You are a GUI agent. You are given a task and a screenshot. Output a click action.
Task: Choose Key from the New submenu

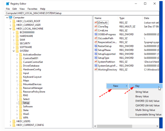145,86
